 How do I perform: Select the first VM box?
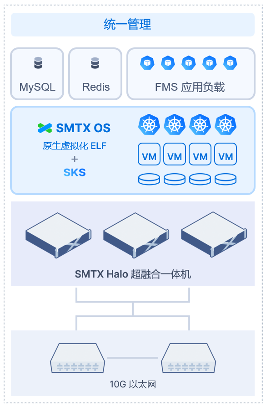[149, 154]
